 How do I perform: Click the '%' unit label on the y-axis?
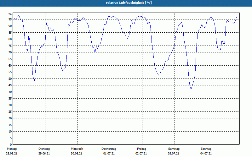10,14
